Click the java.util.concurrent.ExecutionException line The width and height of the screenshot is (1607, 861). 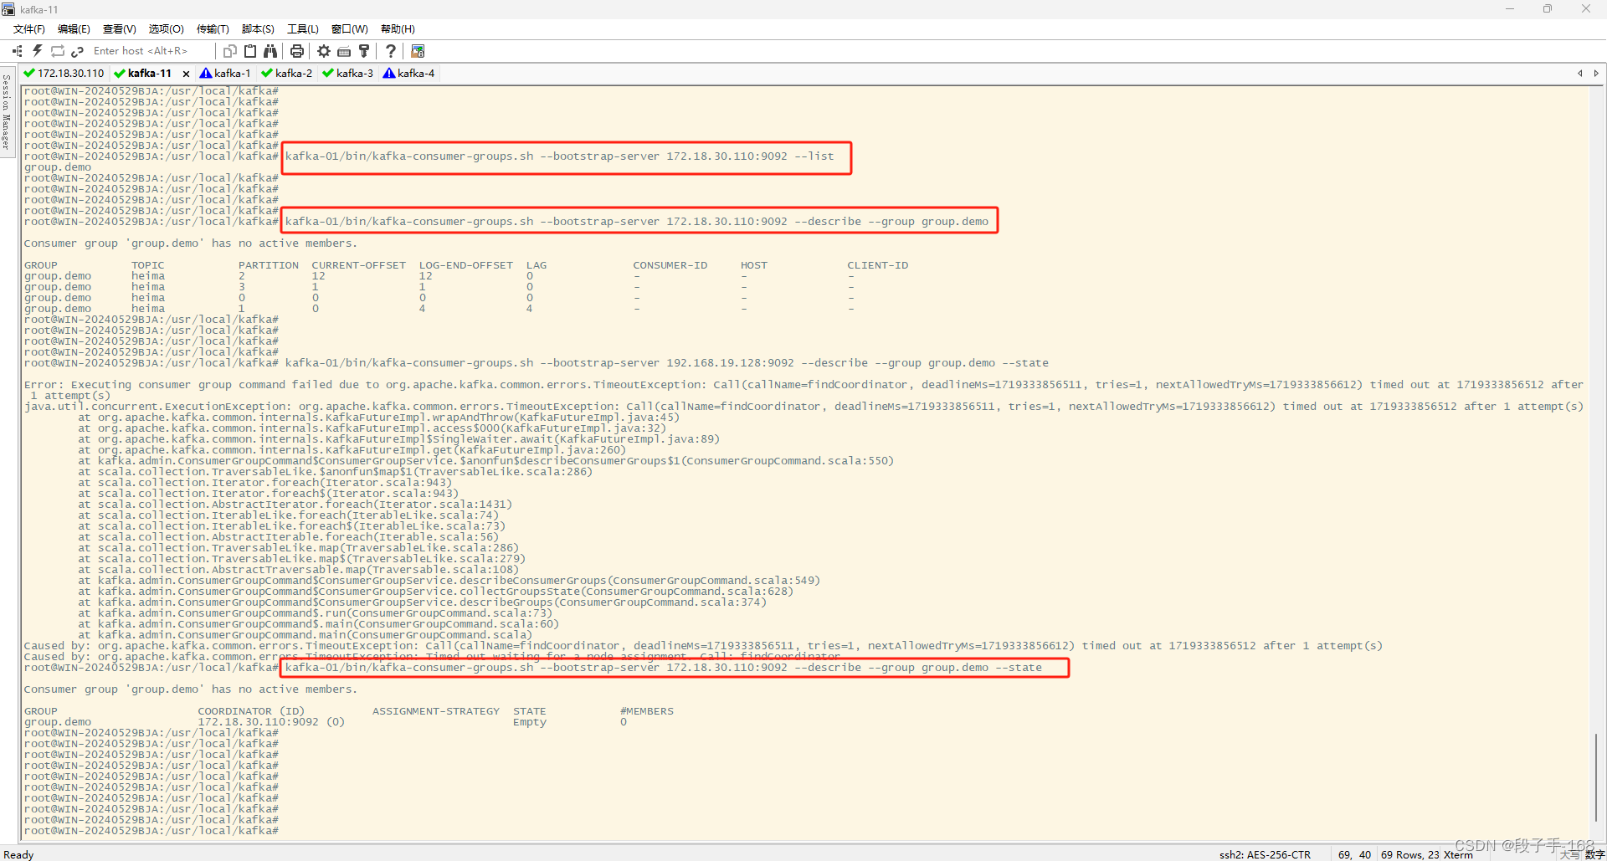803,407
